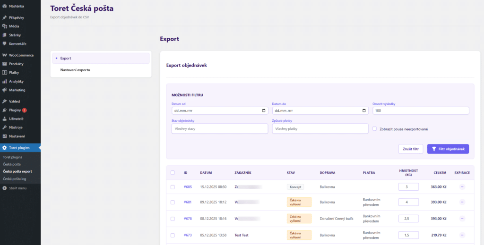Click the Omezit výsledky field showing 100
This screenshot has width=484, height=245.
tap(421, 110)
